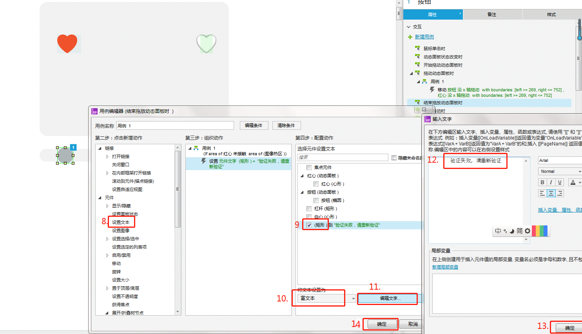Click the IME 简 simplified Chinese icon

tap(519, 231)
